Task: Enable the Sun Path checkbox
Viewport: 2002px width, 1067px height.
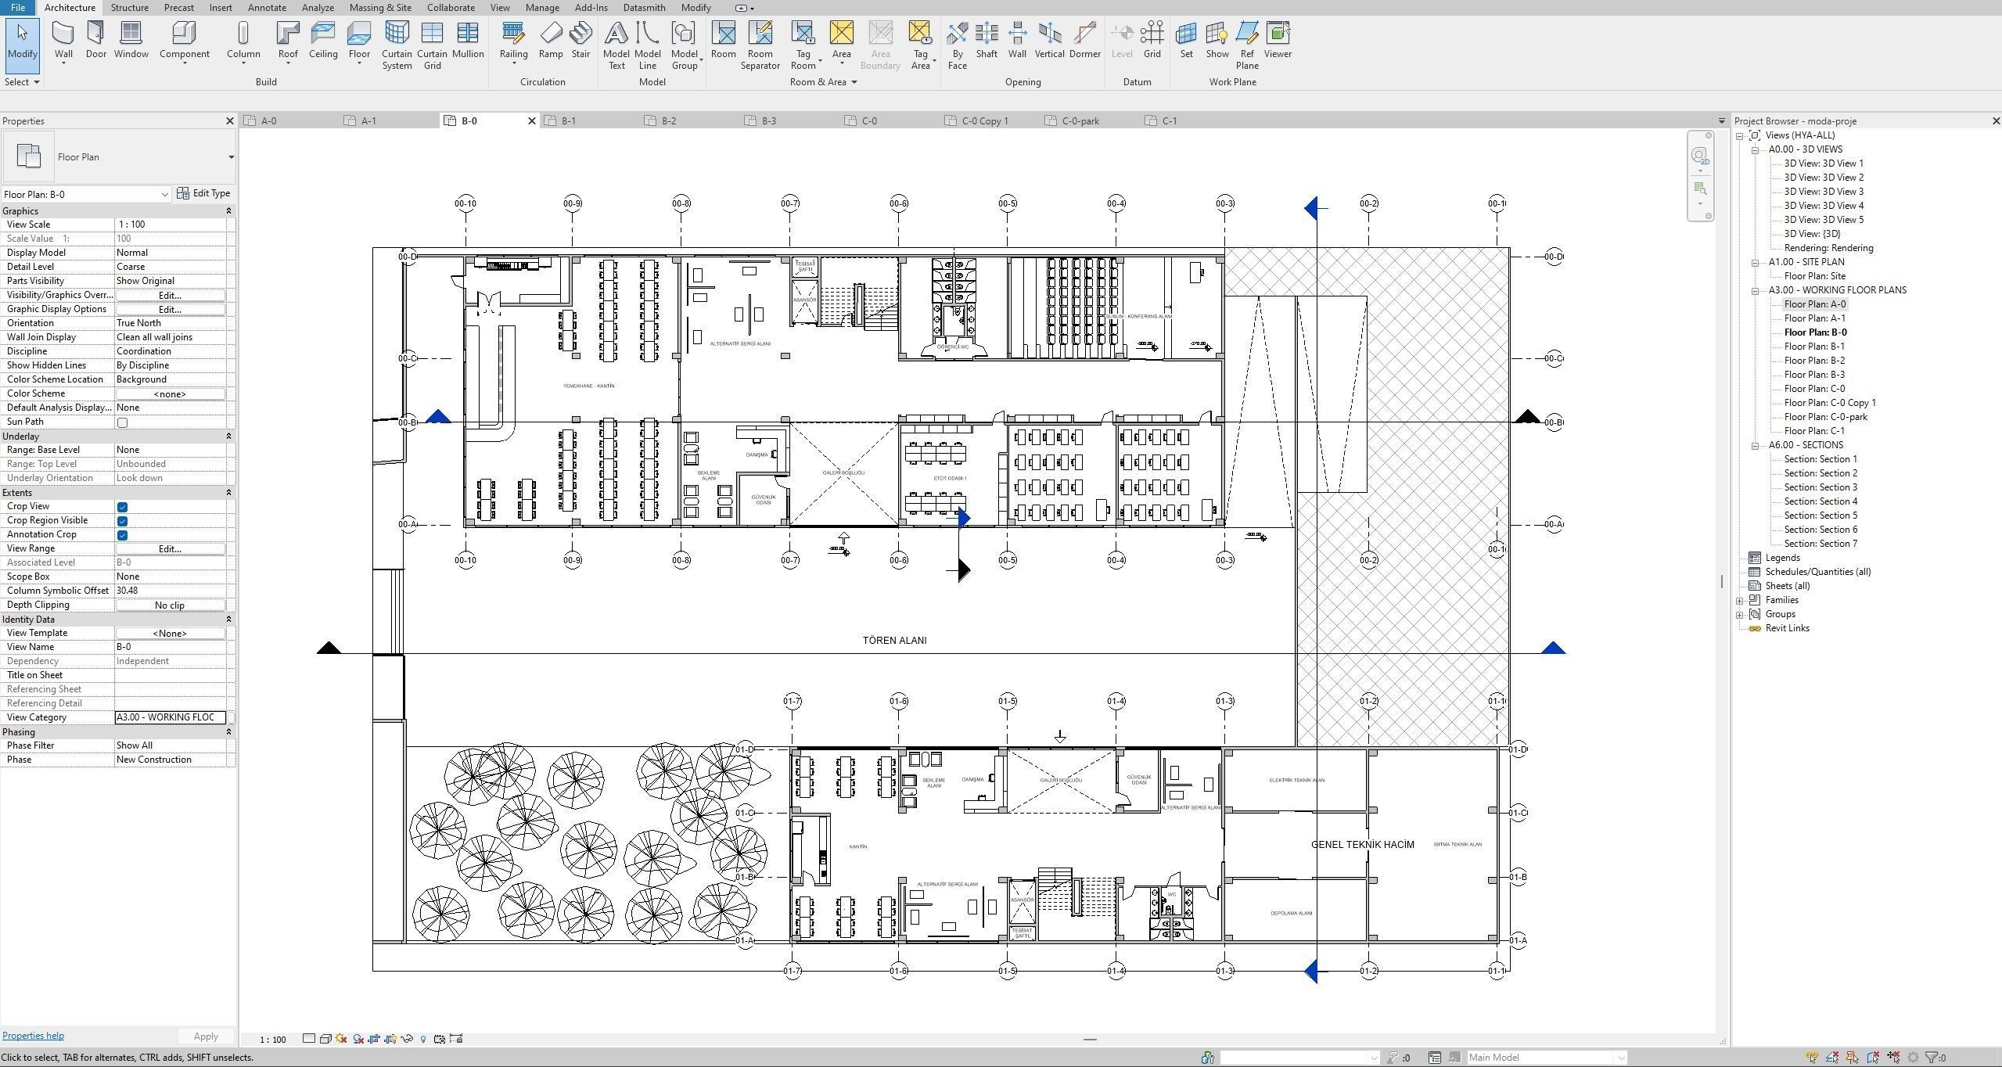Action: (122, 422)
